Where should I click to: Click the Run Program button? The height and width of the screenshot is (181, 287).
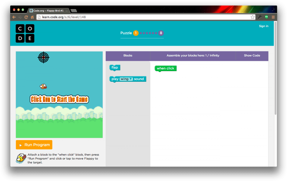[x=34, y=145]
